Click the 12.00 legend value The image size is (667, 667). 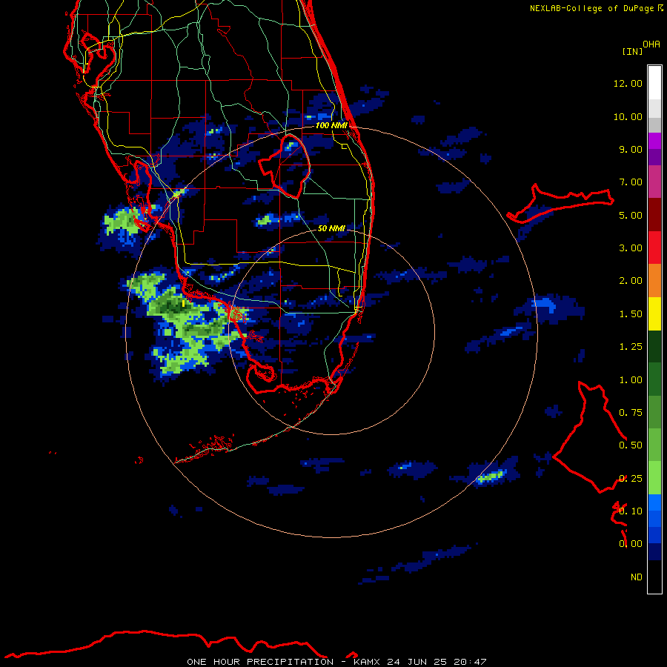click(628, 83)
